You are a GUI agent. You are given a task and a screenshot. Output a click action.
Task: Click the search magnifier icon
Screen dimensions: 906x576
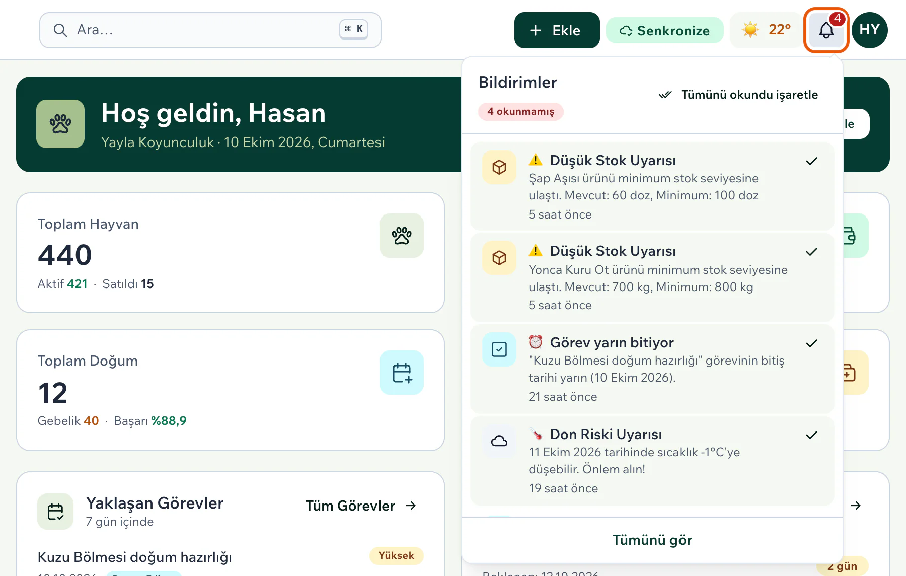click(x=60, y=30)
